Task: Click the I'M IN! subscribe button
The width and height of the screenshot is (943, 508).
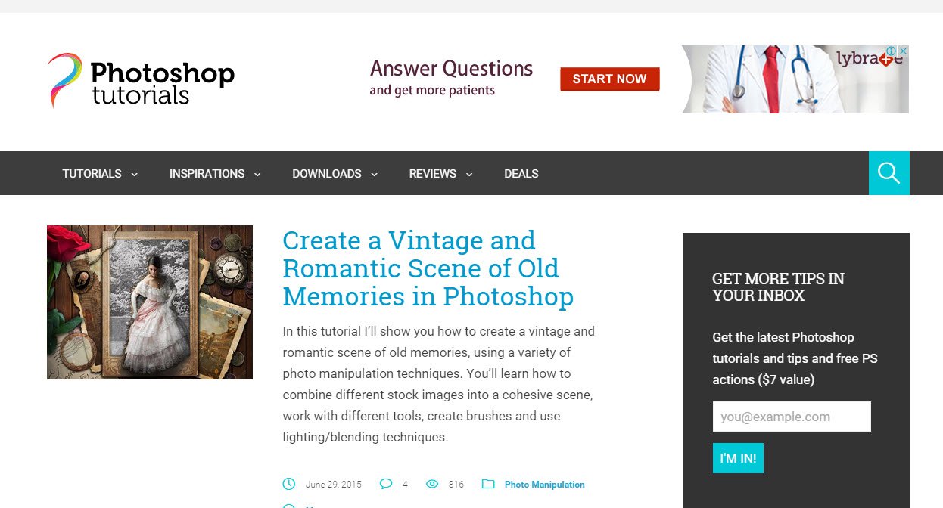Action: (x=738, y=458)
